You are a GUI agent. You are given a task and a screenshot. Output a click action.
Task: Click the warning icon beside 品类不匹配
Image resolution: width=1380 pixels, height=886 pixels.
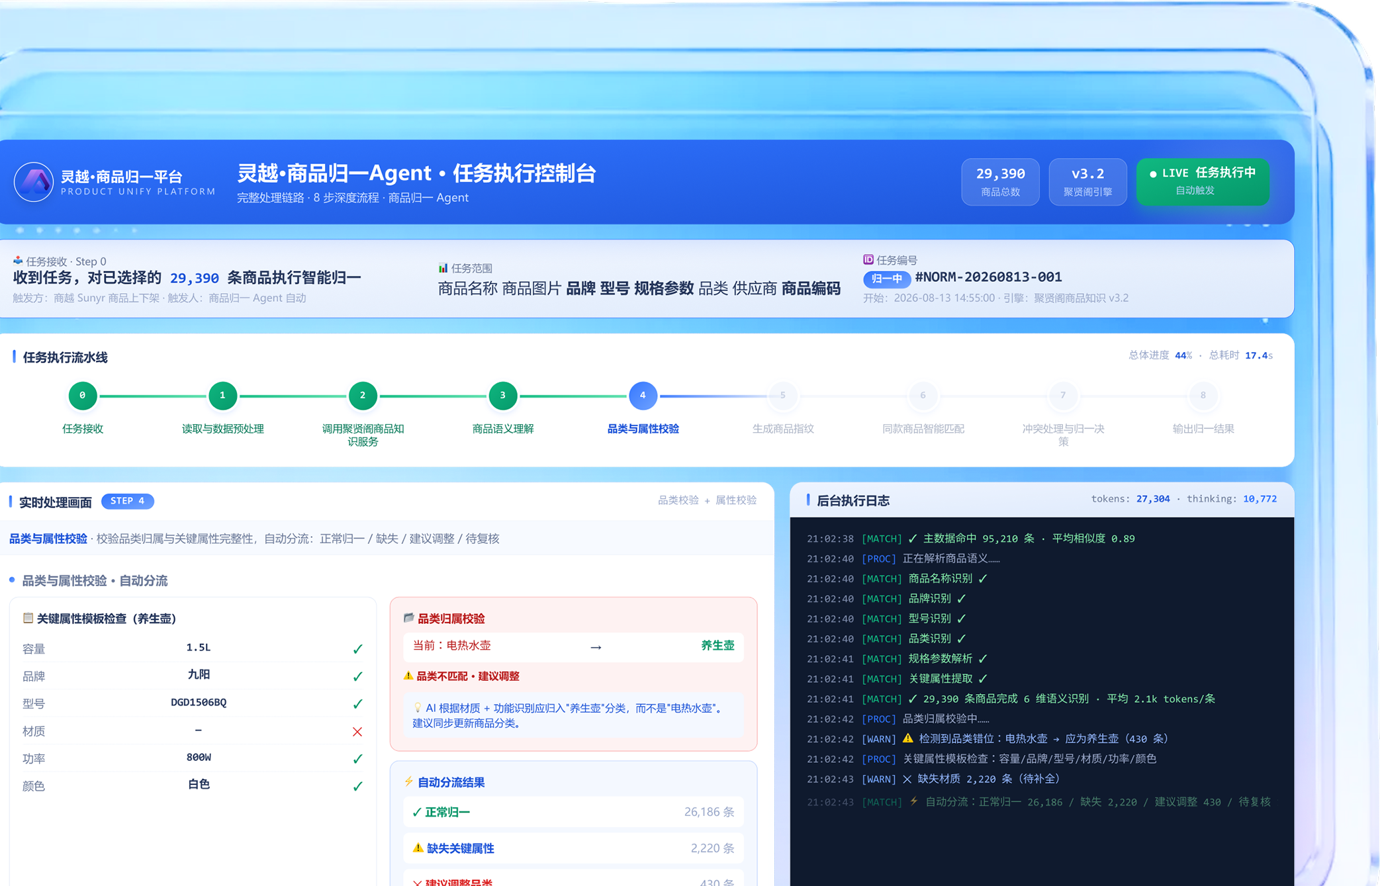408,676
